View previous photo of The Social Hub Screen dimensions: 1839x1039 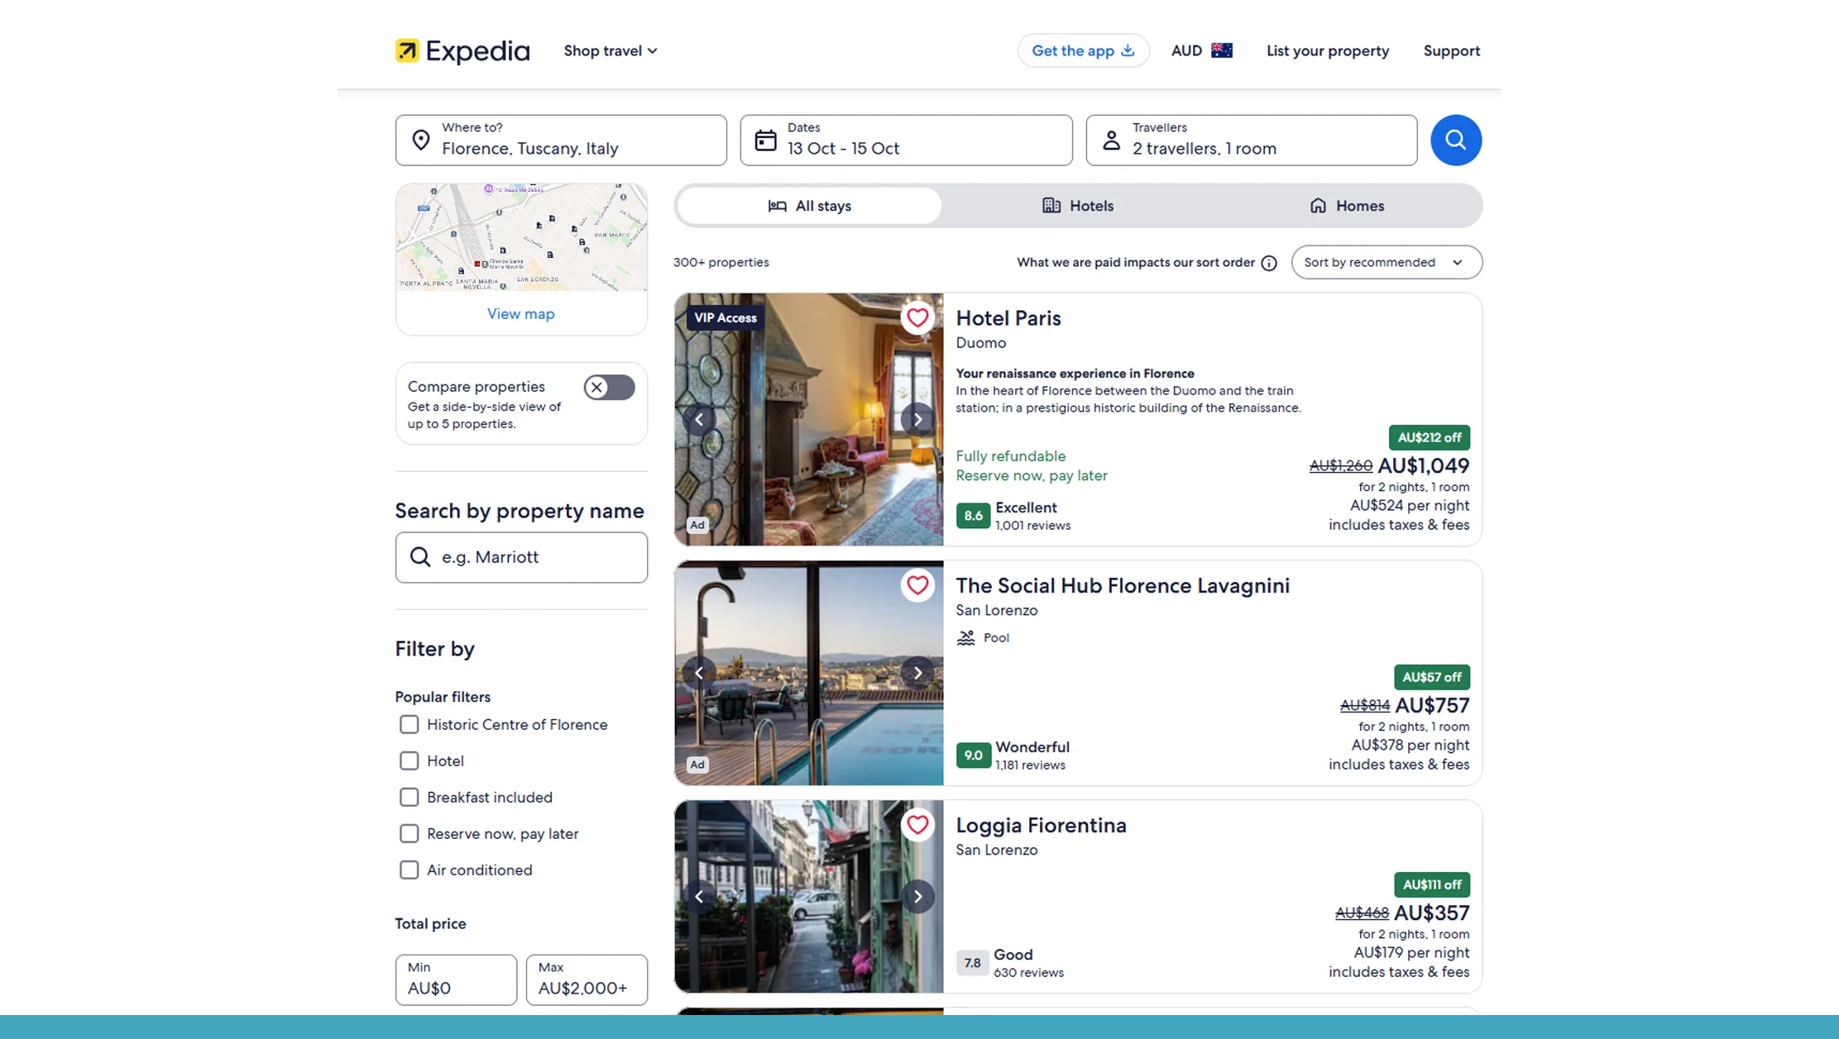(699, 672)
